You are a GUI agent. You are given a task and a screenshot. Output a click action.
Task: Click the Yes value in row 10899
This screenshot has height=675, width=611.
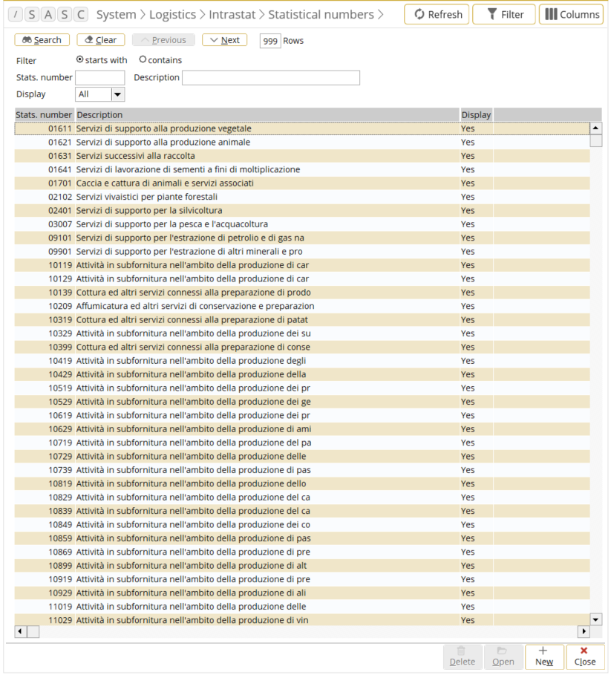(x=468, y=566)
